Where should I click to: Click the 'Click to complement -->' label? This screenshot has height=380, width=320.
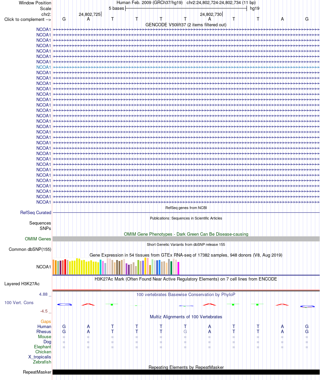tap(28, 20)
